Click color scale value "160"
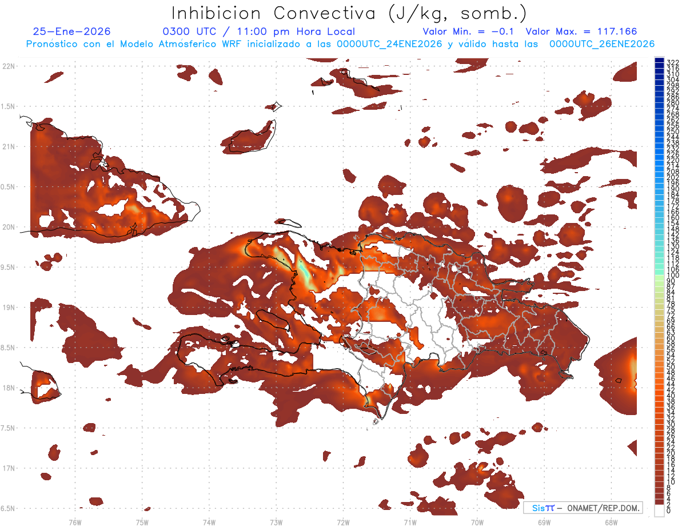Image resolution: width=686 pixels, height=530 pixels. click(x=672, y=218)
